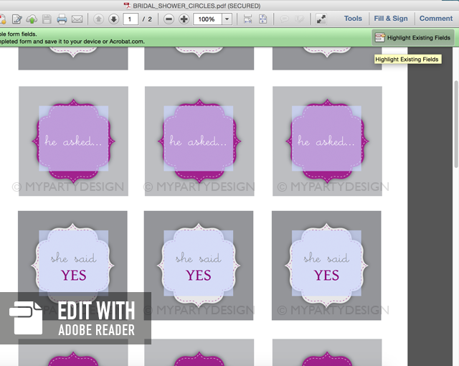Open the Fill & Sign pane

(391, 19)
